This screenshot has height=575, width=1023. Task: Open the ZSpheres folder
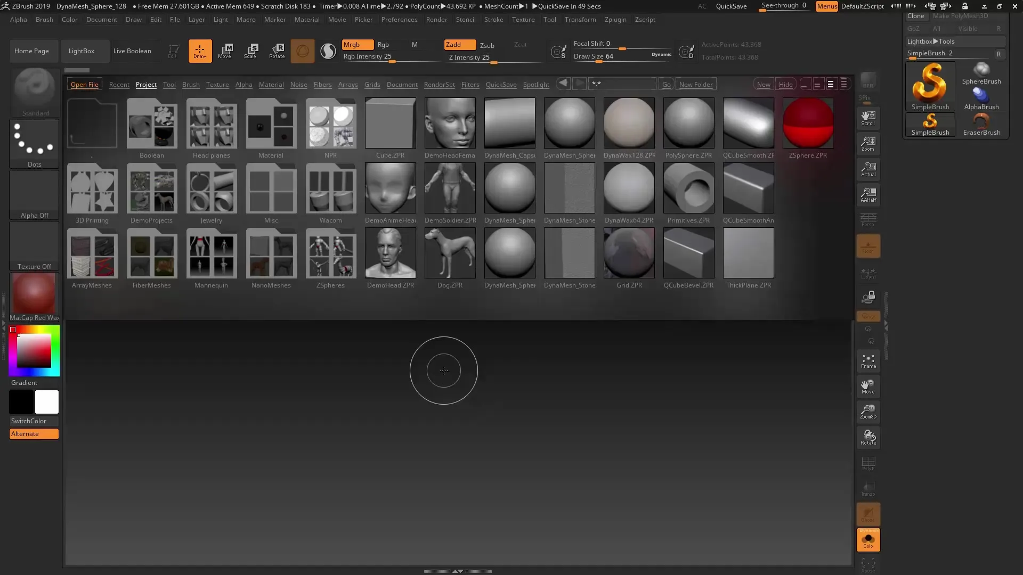331,258
